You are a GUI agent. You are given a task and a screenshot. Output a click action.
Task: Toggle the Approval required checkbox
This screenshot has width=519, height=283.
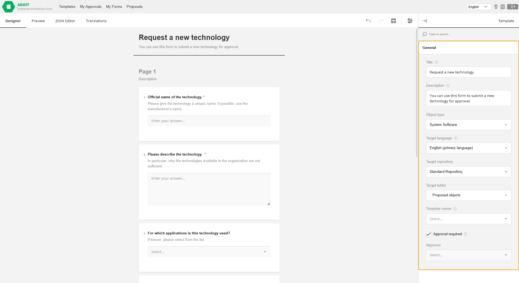point(429,234)
